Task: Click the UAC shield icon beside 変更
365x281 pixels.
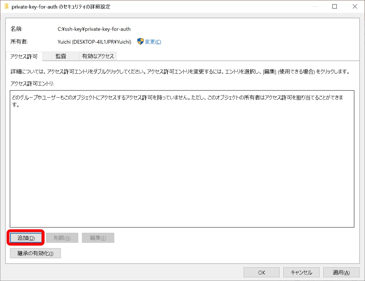Action: [x=140, y=42]
